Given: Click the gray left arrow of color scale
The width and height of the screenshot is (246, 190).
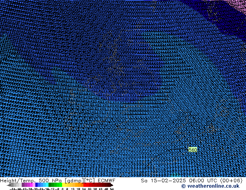Looking at the screenshot, I should (x=9, y=185).
